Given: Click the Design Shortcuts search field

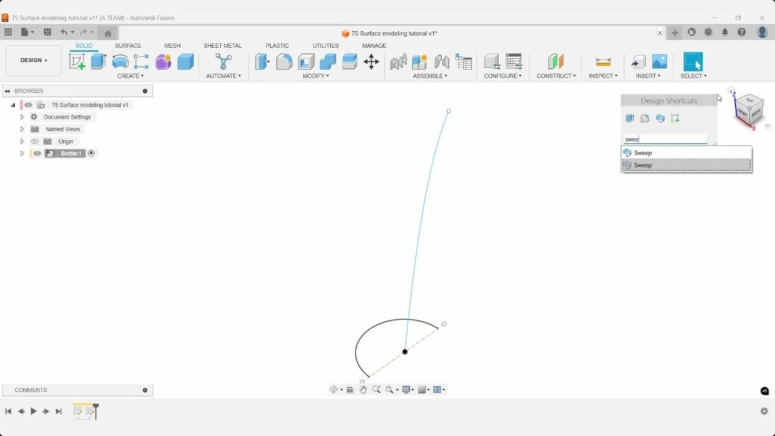Looking at the screenshot, I should click(665, 139).
